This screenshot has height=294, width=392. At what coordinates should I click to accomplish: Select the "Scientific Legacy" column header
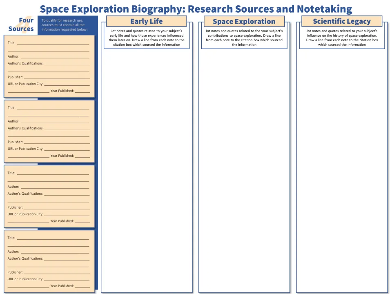(342, 21)
